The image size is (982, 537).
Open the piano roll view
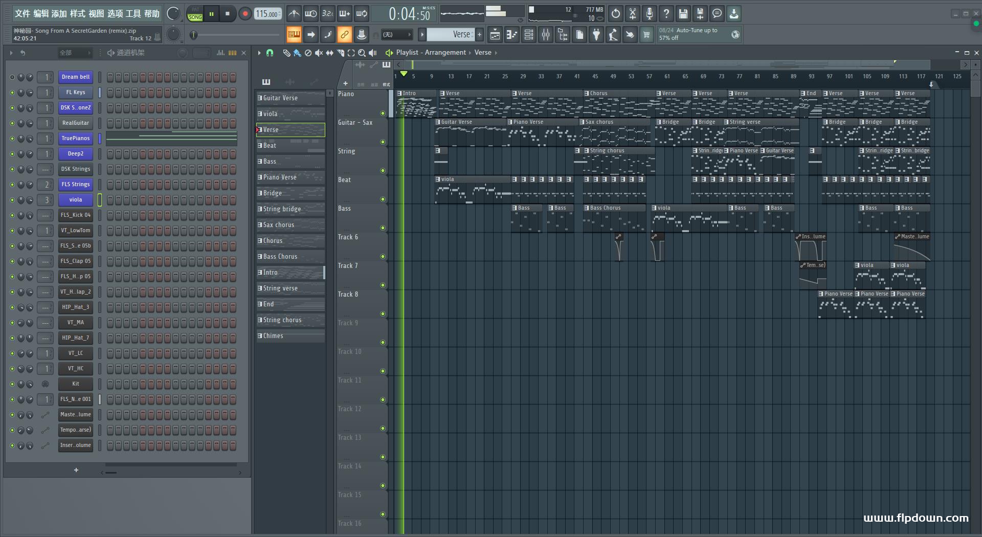(511, 35)
